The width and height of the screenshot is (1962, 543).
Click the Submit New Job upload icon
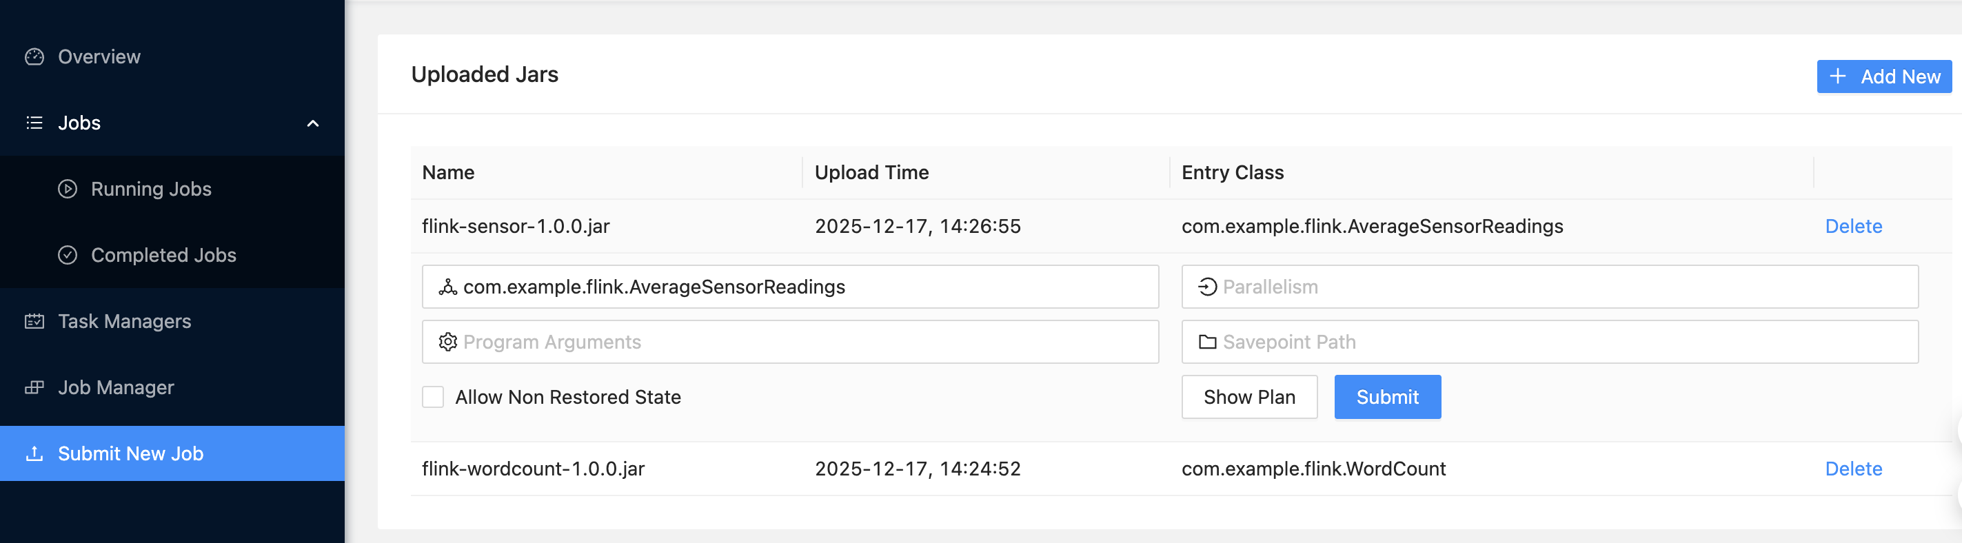click(34, 453)
